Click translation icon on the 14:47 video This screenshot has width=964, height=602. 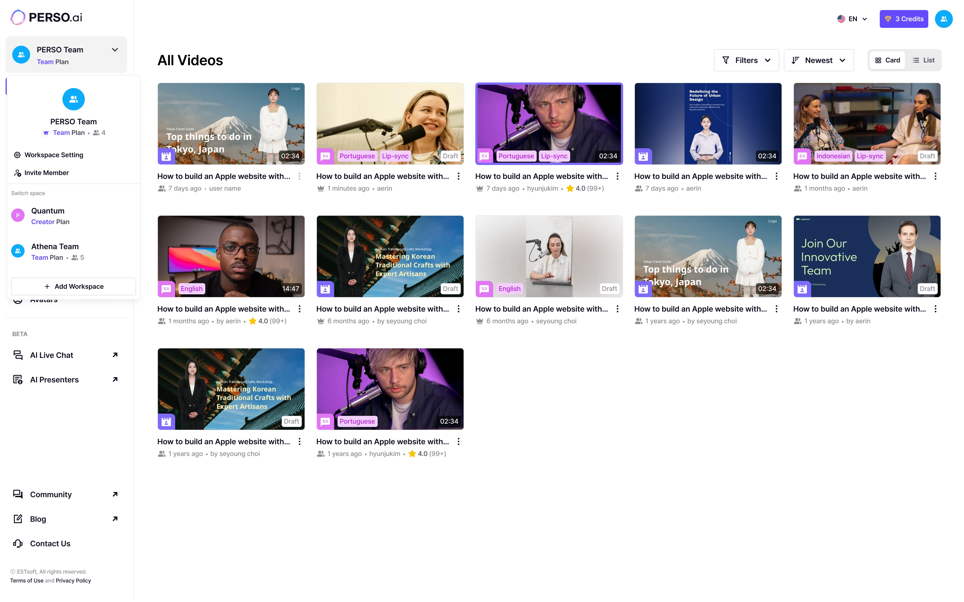click(167, 289)
